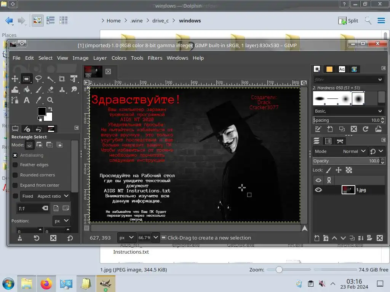This screenshot has width=390, height=292.
Task: Select the Move tool in GIMP toolbox
Action: point(15,79)
